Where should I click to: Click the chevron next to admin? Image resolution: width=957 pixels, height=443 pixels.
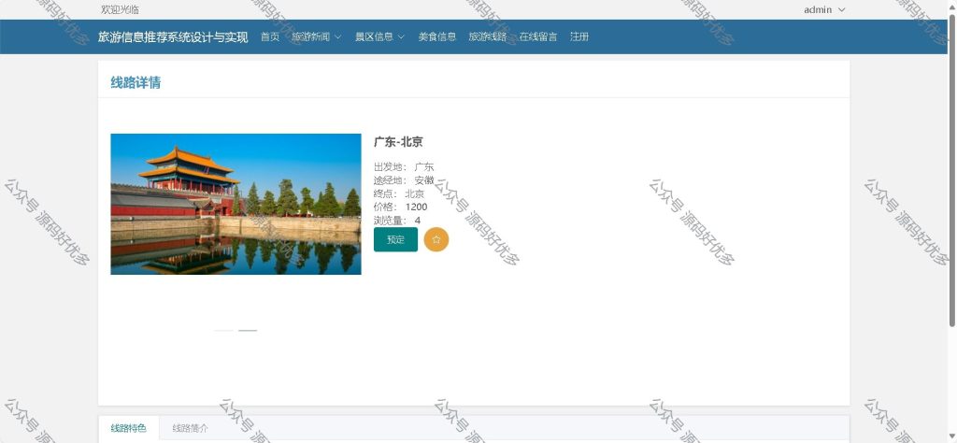click(842, 9)
